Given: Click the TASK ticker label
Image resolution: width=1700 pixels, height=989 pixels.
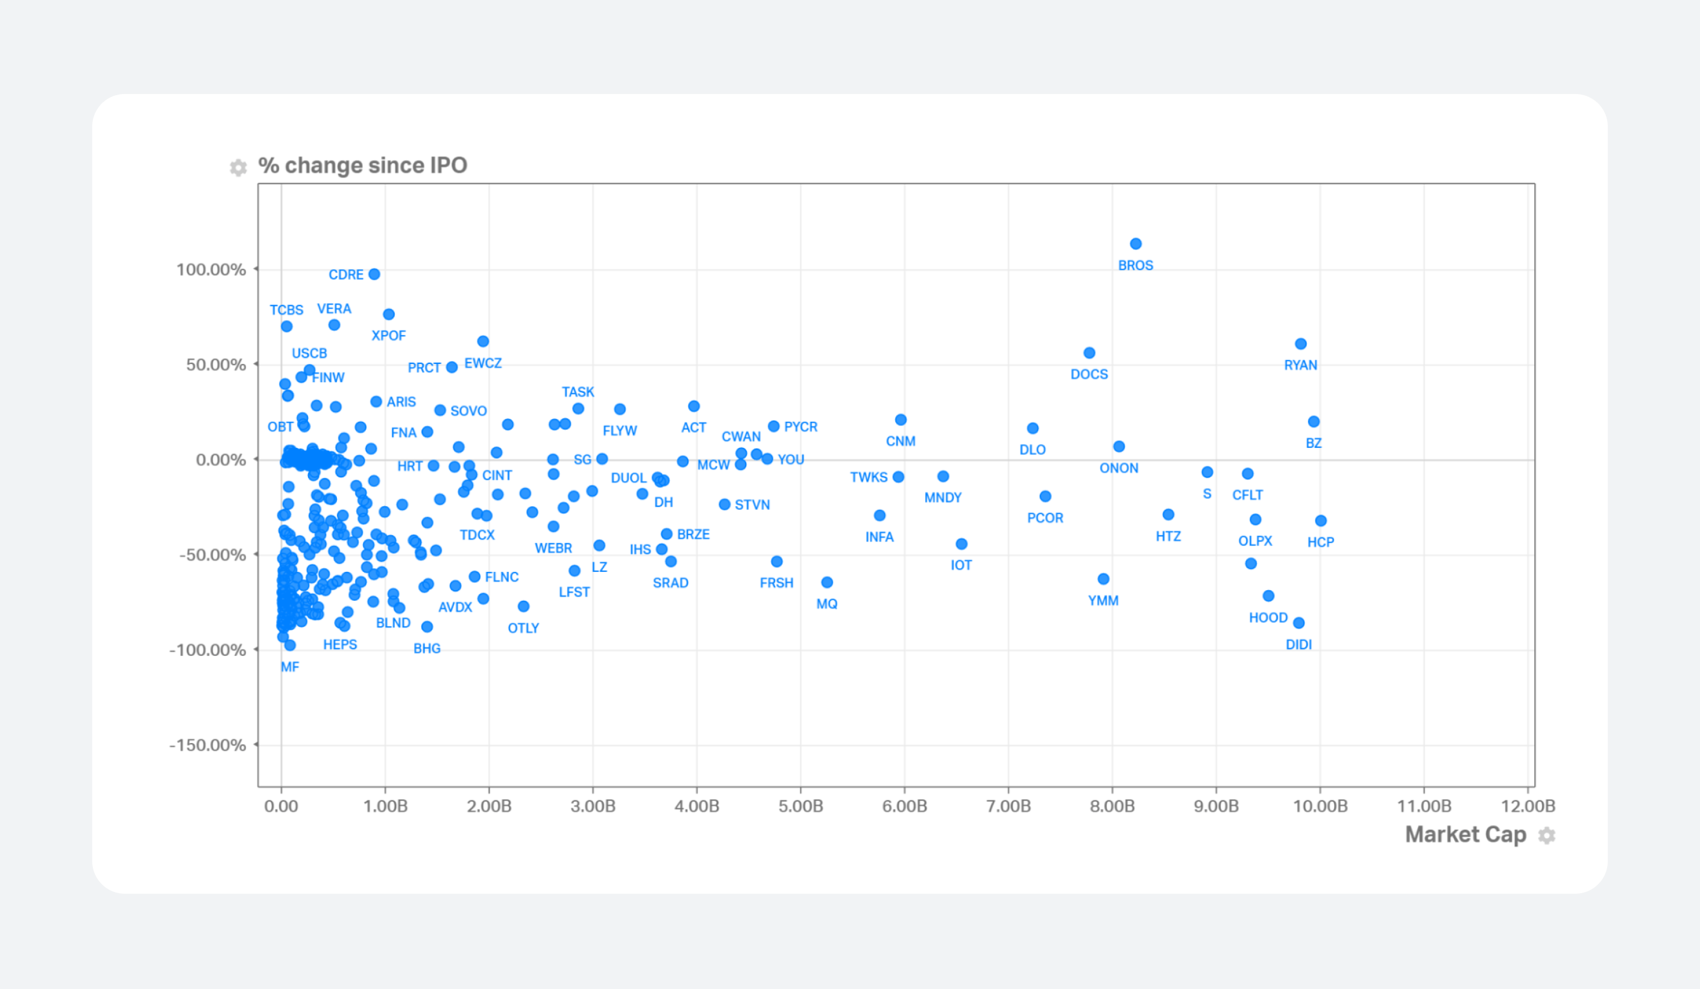Looking at the screenshot, I should click(x=578, y=392).
